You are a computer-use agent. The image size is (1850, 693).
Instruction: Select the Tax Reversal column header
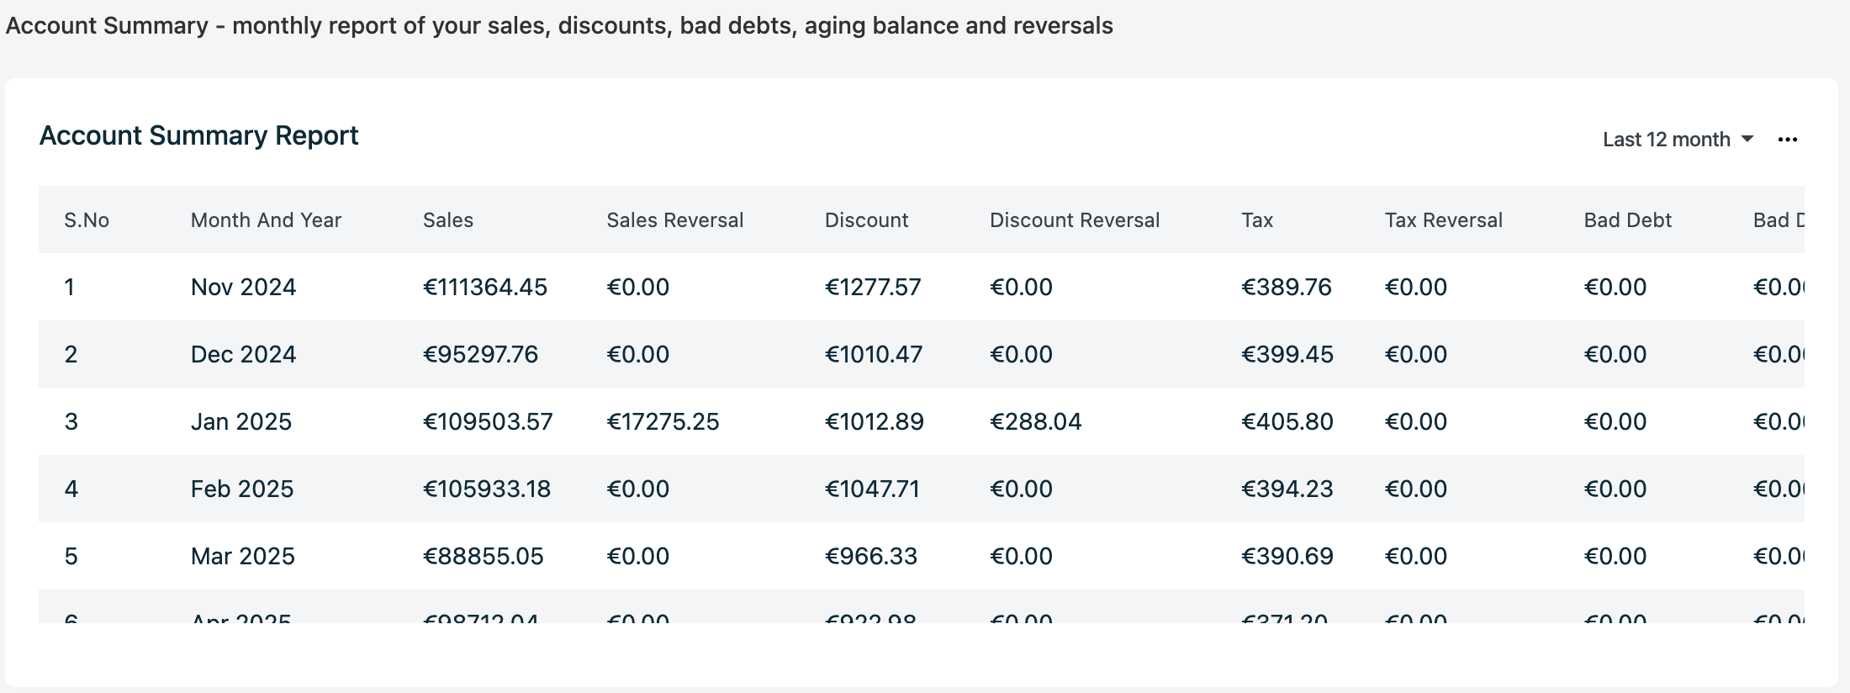(x=1443, y=220)
